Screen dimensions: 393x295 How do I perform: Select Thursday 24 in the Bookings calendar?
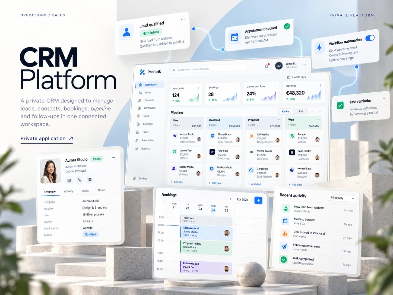click(213, 209)
